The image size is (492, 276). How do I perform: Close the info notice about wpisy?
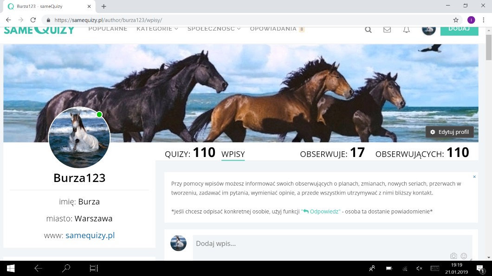pos(474,177)
